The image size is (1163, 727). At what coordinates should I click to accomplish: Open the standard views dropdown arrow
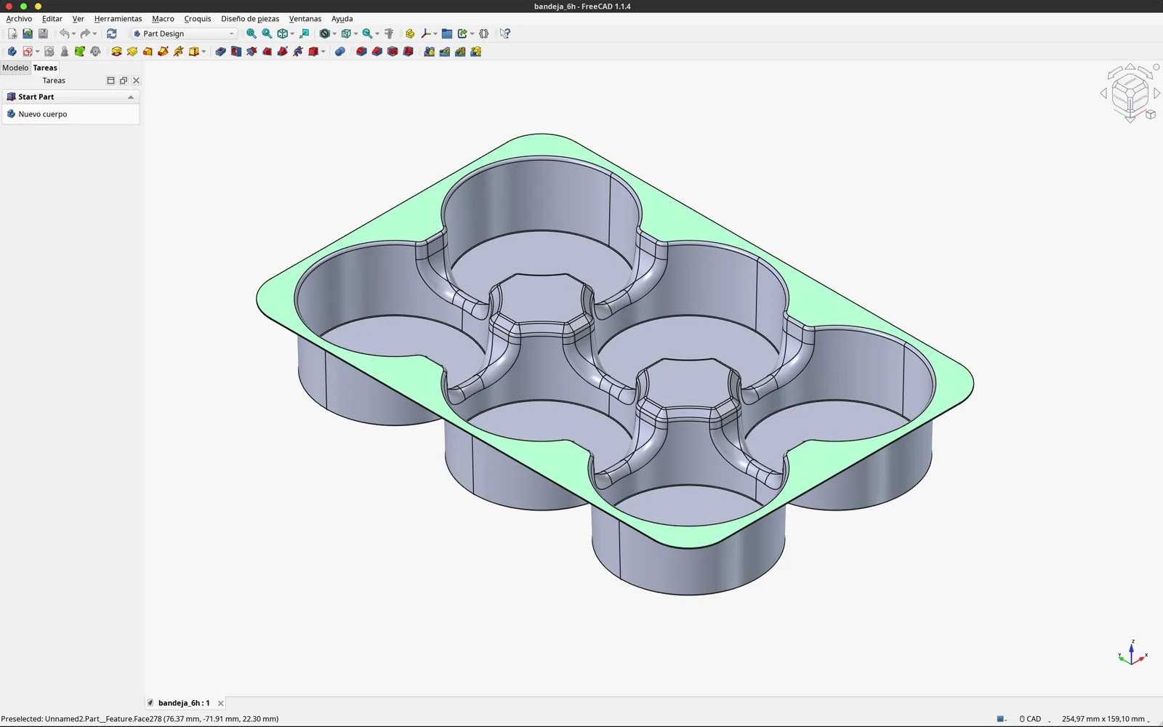coord(292,33)
